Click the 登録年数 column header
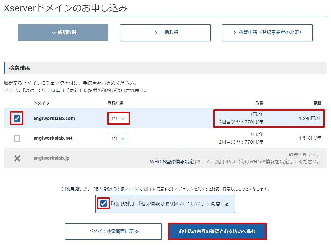 [116, 103]
